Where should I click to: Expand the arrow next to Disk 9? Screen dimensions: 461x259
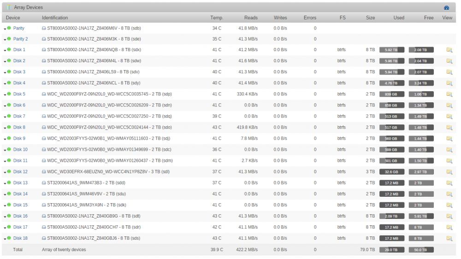(5, 139)
